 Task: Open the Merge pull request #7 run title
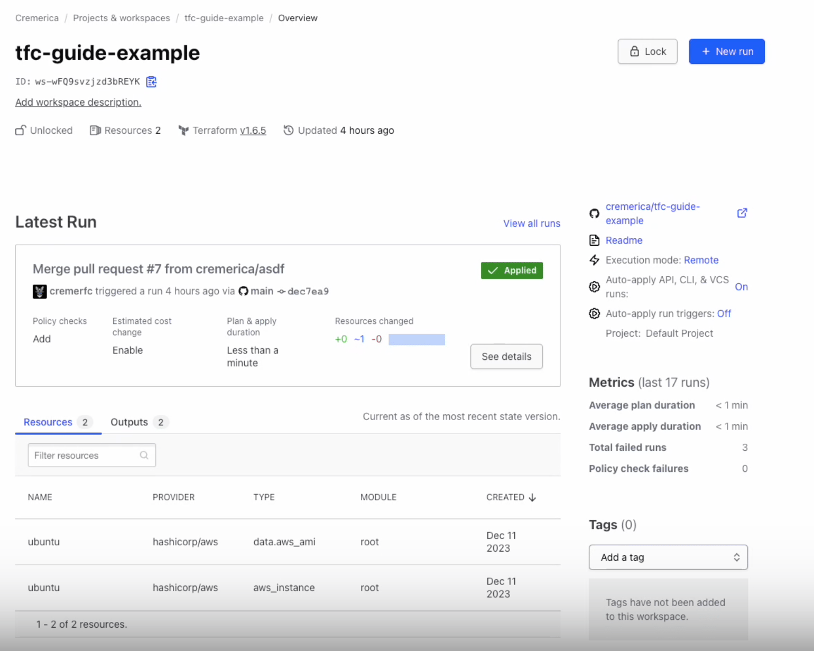(x=159, y=269)
